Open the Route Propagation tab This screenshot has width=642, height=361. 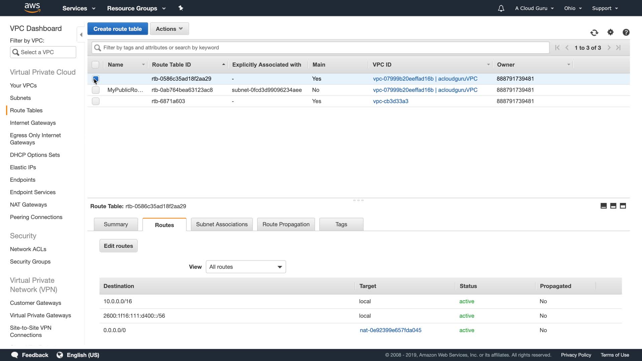(x=286, y=224)
